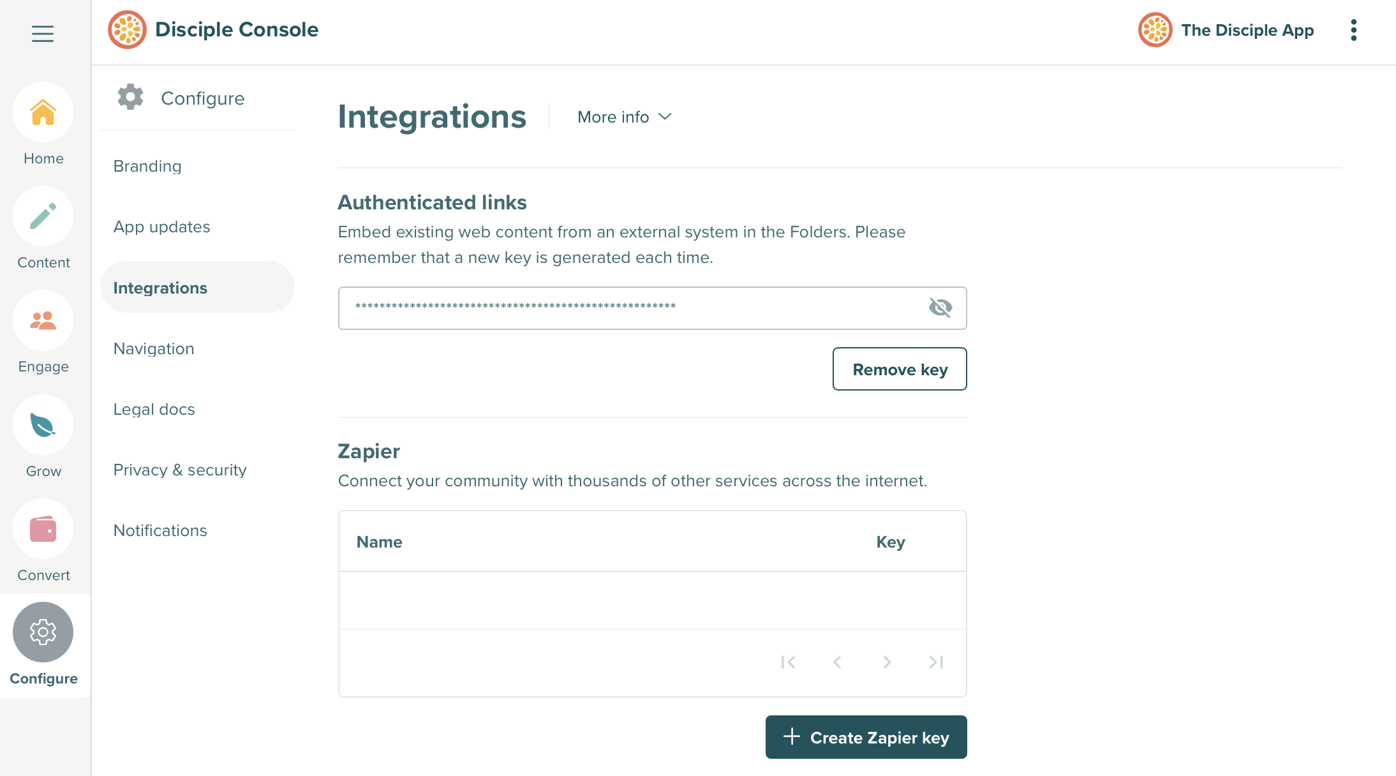1396x776 pixels.
Task: Select the Grow leaf icon
Action: pos(43,424)
